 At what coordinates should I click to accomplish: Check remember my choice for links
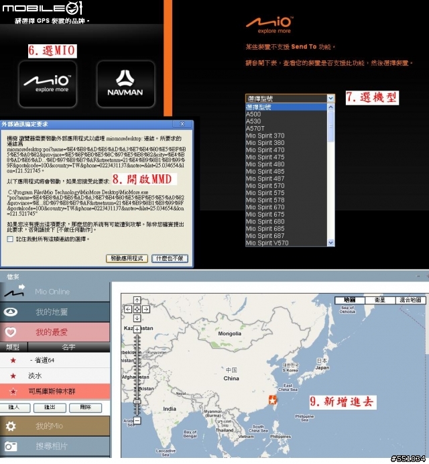point(10,239)
